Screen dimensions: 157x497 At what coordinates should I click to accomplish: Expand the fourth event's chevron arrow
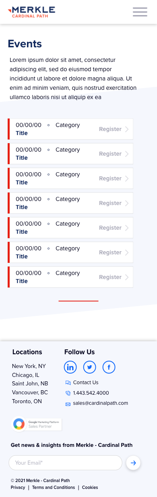[127, 203]
